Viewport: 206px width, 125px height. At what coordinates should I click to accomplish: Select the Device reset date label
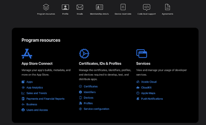123,14
